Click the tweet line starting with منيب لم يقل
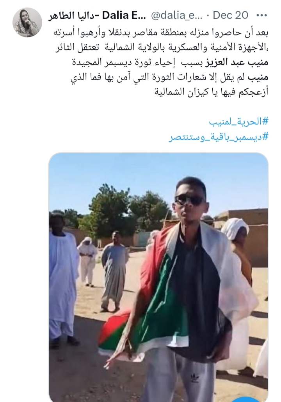The image size is (281, 402). pyautogui.click(x=169, y=78)
